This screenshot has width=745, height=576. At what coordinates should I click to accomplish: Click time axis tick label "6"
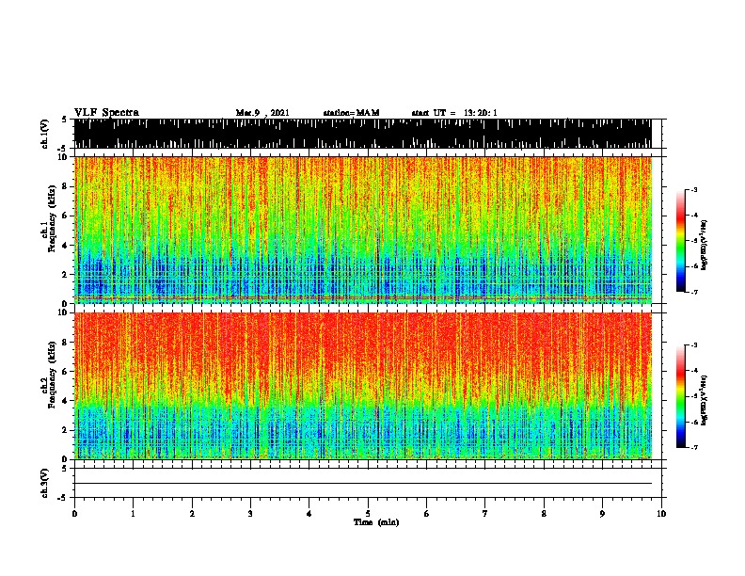pos(427,513)
